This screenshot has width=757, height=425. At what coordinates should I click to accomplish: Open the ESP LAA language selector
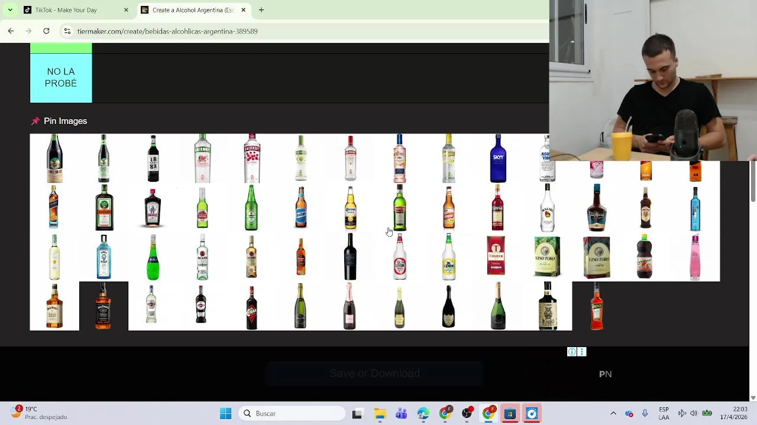coord(664,414)
